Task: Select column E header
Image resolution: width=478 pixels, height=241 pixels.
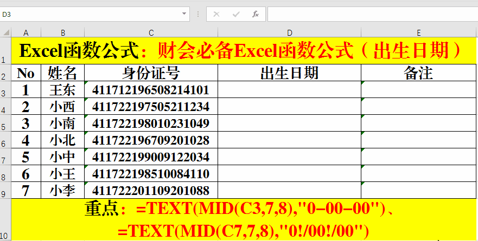Action: 418,32
